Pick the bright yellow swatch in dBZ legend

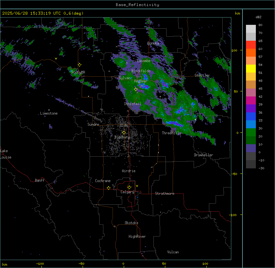point(251,68)
